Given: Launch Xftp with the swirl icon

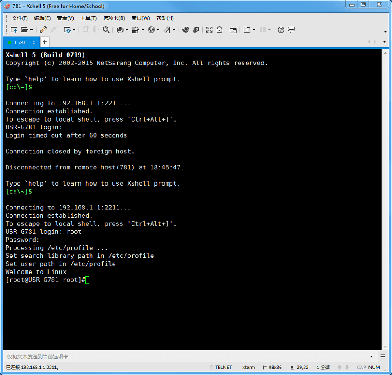Looking at the screenshot, I should [186, 30].
